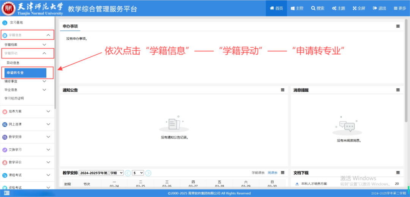Open the 主题 theme settings
This screenshot has width=410, height=197.
coord(338,8)
